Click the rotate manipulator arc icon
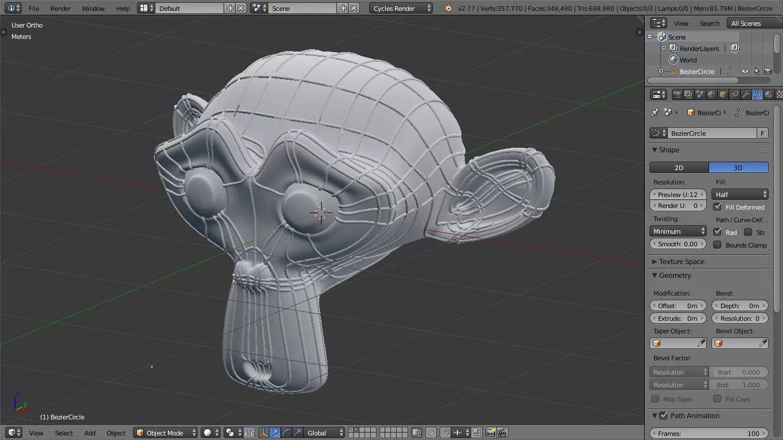783x440 pixels. point(286,433)
